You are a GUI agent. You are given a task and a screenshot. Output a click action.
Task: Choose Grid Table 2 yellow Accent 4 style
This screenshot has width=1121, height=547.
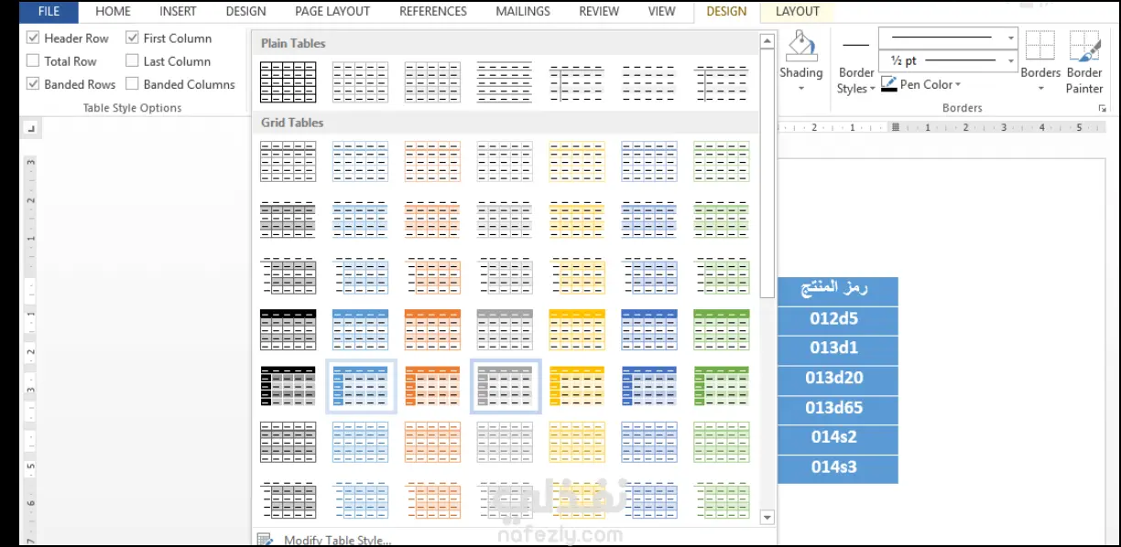coord(577,220)
